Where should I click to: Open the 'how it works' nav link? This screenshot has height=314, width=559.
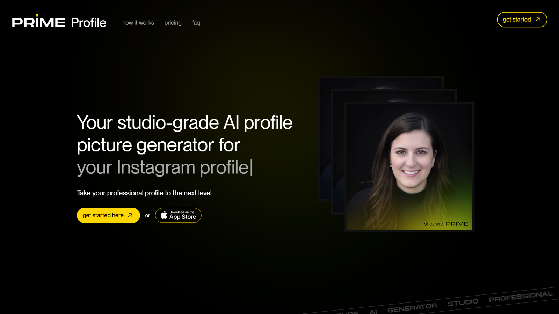pos(138,23)
